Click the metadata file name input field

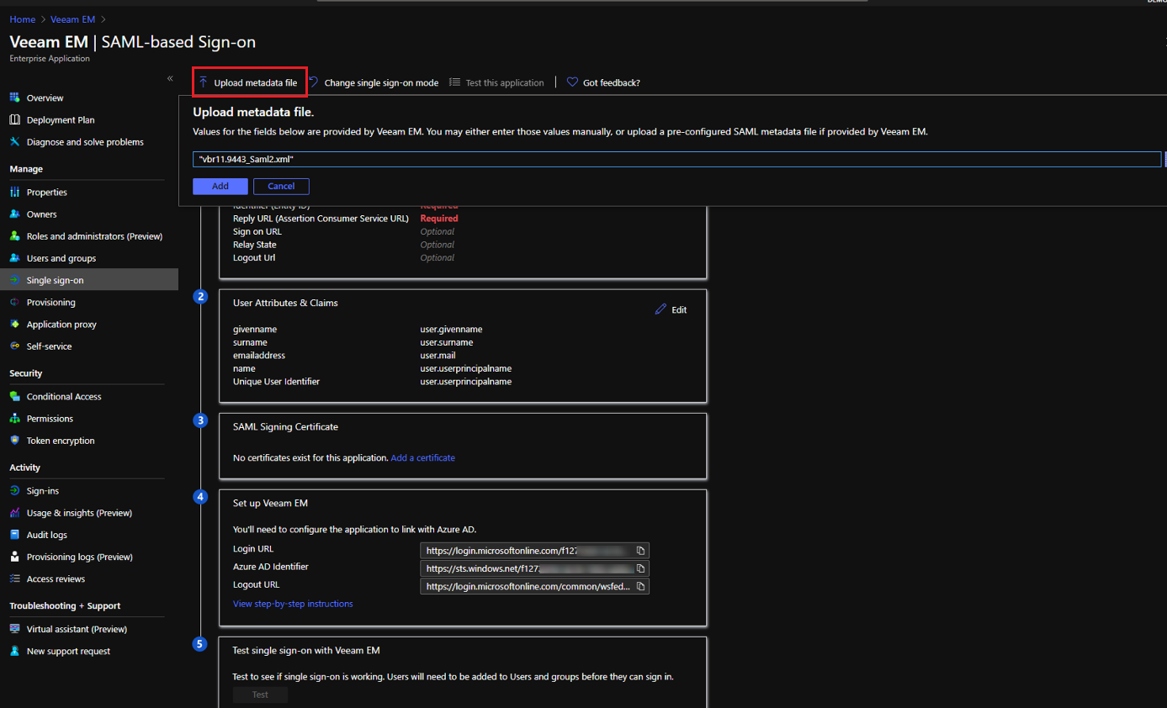pyautogui.click(x=677, y=159)
